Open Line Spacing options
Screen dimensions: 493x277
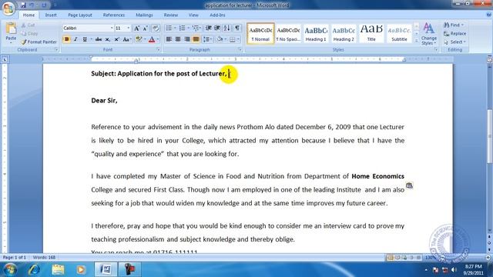click(x=206, y=39)
